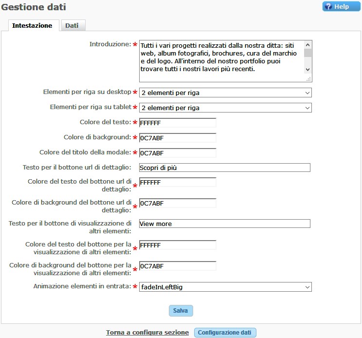Switch to the Dati tab
Image resolution: width=362 pixels, height=338 pixels.
pos(72,25)
